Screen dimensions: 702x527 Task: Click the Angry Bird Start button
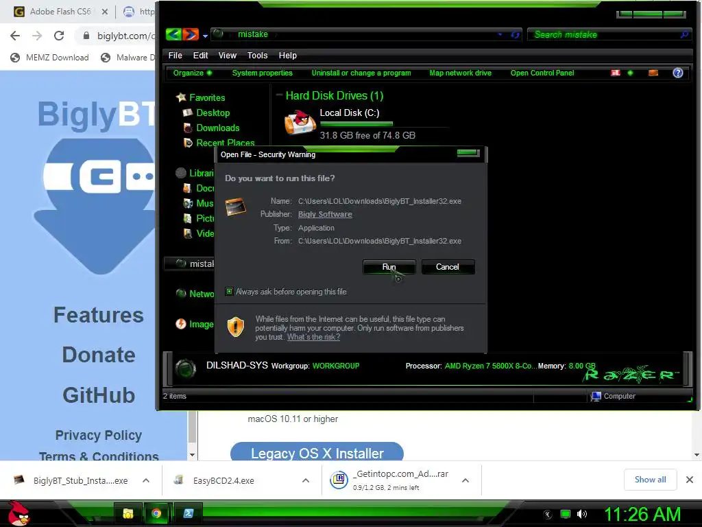(19, 513)
